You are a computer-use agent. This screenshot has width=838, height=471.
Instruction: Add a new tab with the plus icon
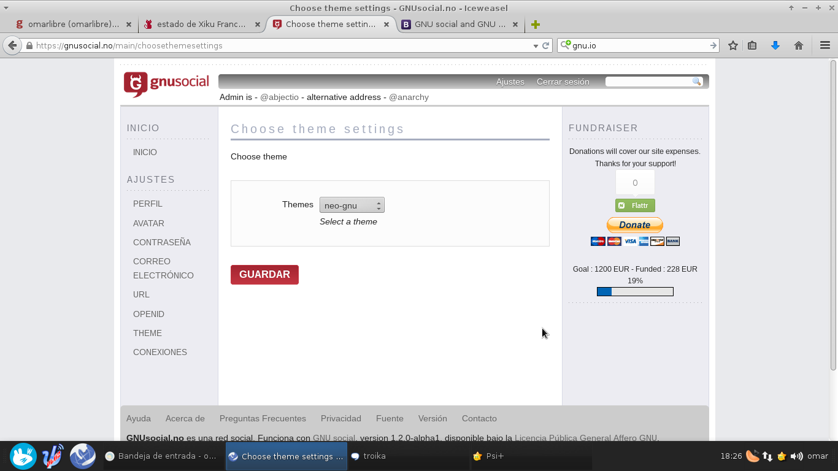[536, 25]
